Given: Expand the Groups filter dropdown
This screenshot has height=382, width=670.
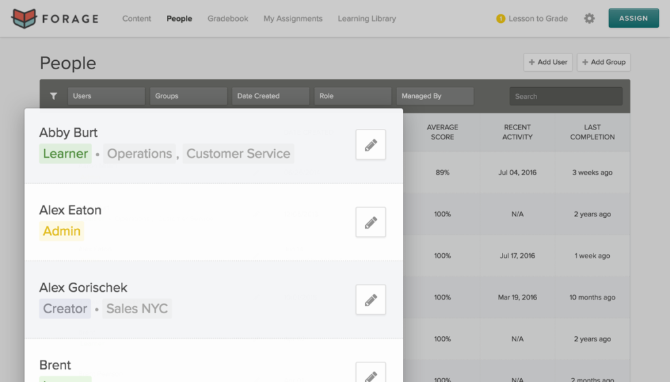Looking at the screenshot, I should [x=188, y=96].
